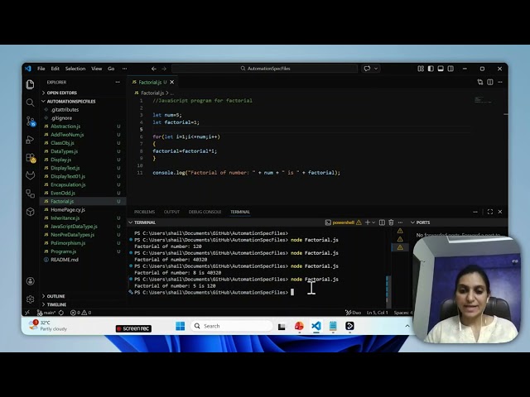530x397 pixels.
Task: Click the Go Back arrow in title bar
Action: coord(154,69)
